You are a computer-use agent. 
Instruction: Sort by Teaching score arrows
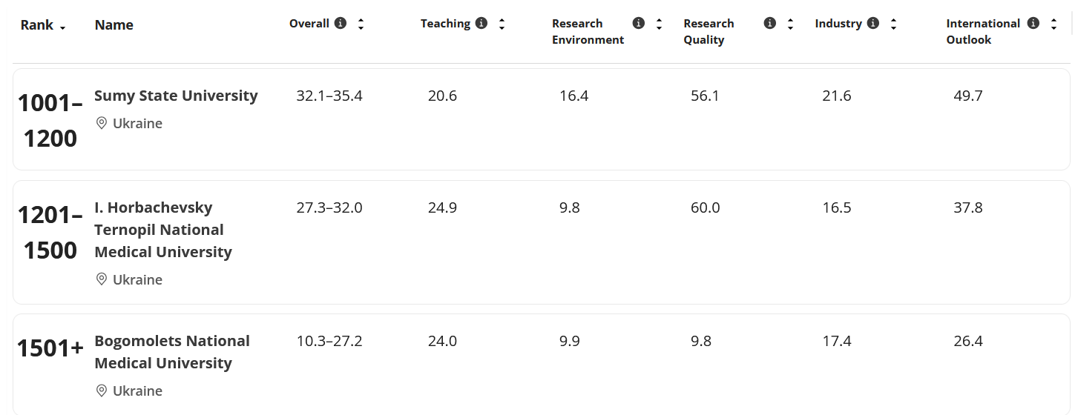click(502, 24)
